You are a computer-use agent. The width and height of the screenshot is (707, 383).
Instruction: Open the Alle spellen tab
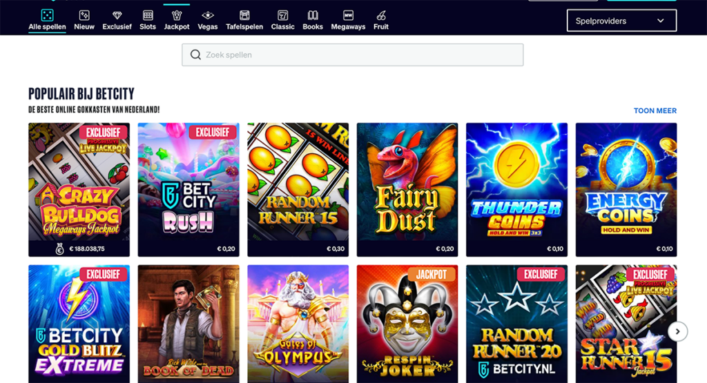click(47, 27)
